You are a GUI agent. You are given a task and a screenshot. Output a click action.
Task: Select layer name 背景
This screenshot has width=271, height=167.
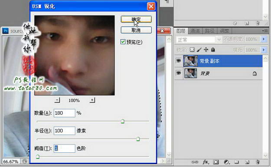point(205,74)
